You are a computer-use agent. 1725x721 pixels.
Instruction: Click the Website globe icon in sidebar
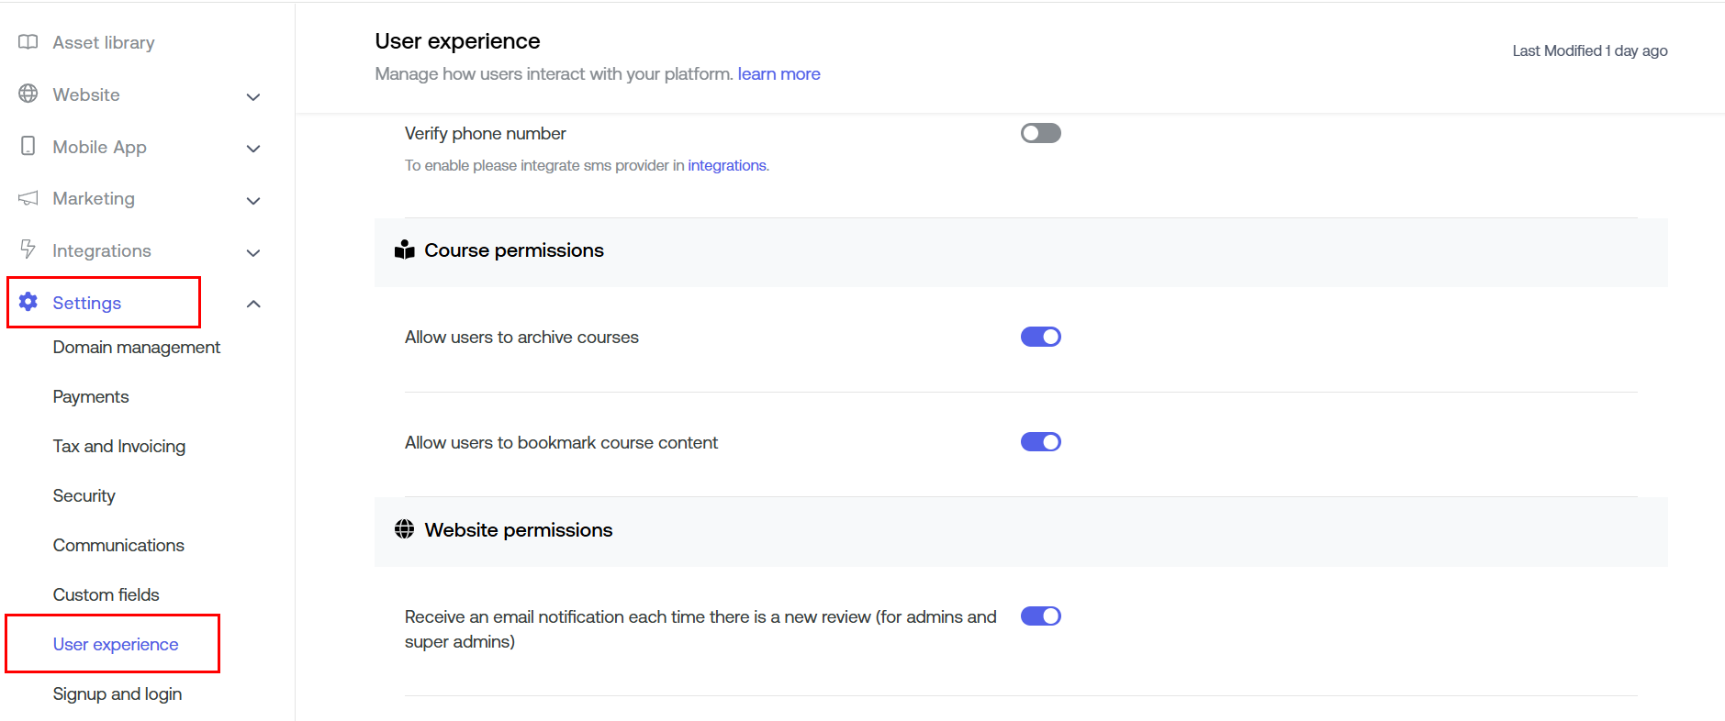coord(28,94)
